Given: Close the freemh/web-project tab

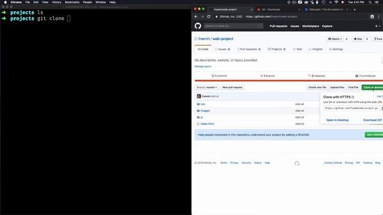Looking at the screenshot, I should [251, 10].
